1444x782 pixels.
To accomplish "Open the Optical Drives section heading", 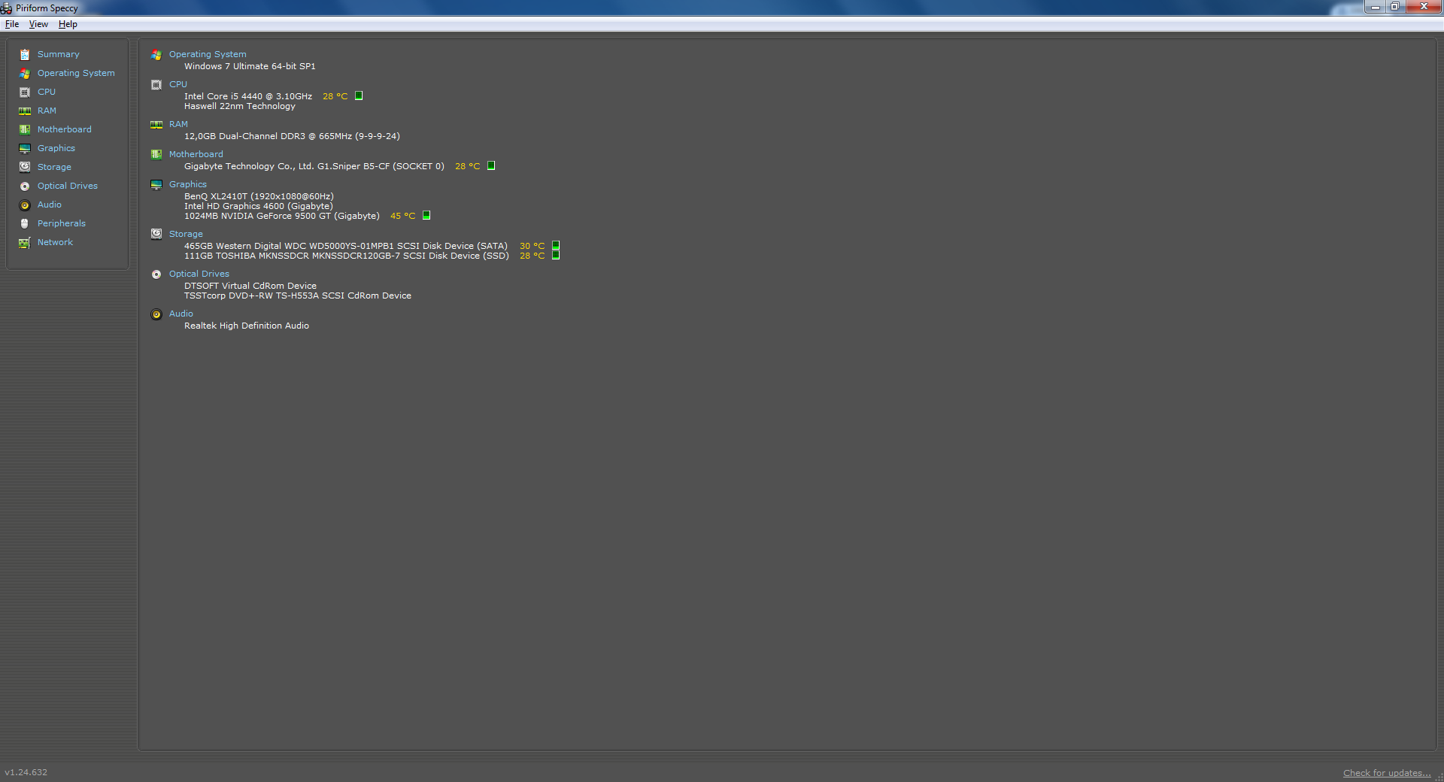I will tap(199, 274).
